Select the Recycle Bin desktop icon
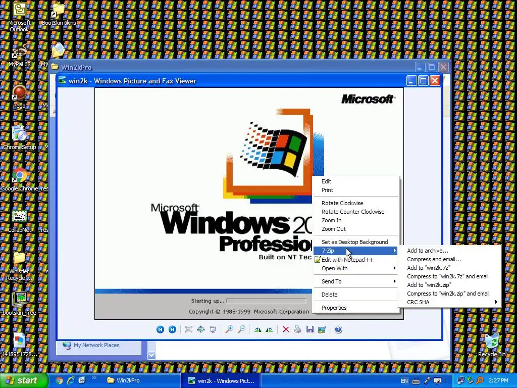 492,346
